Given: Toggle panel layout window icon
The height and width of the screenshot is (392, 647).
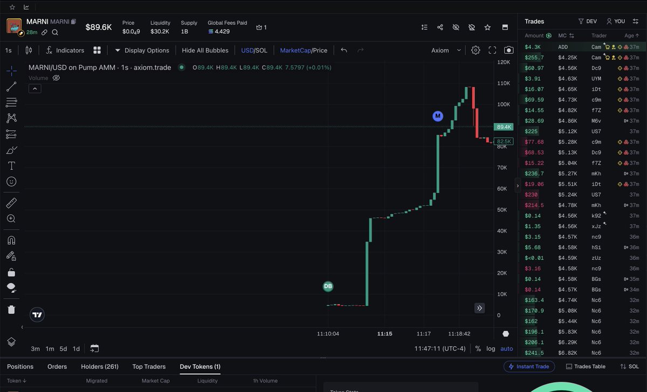Looking at the screenshot, I should point(505,27).
